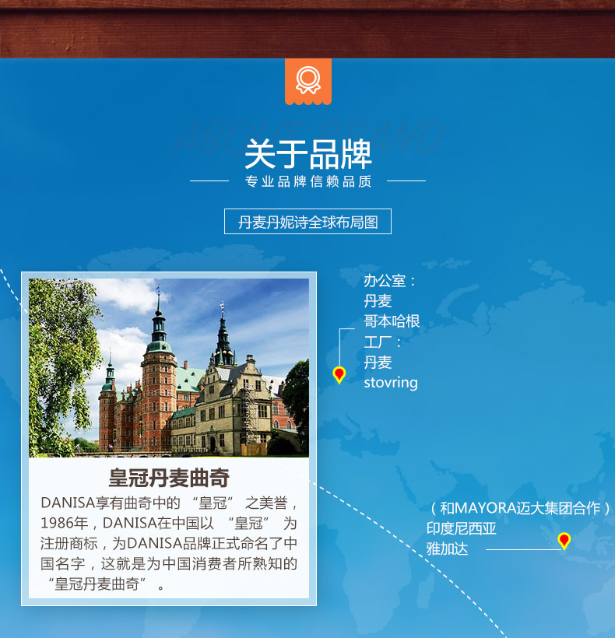The height and width of the screenshot is (638, 615).
Task: Click the 哥本哈根 office location text
Action: point(392,321)
